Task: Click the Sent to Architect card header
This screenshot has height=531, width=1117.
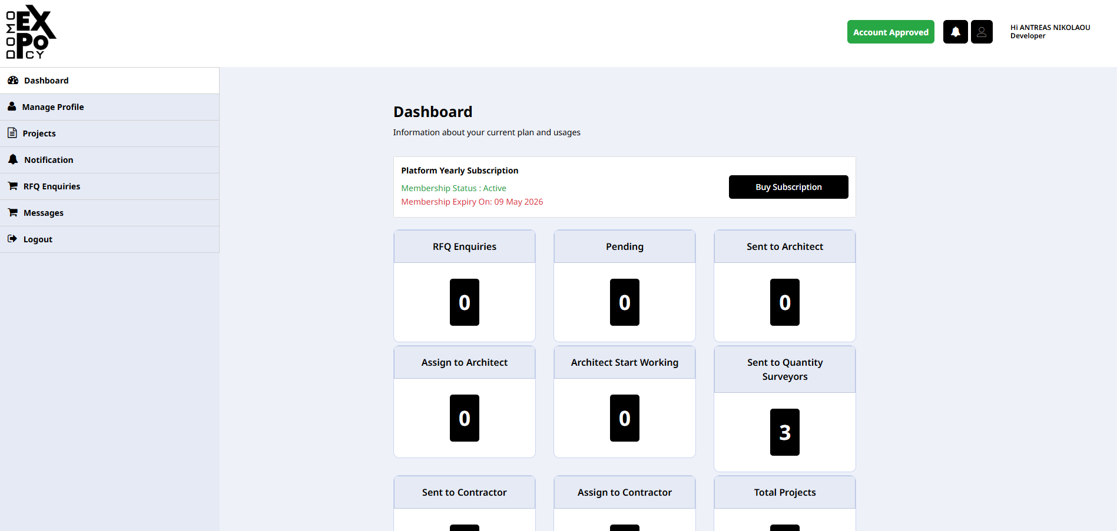Action: [x=785, y=246]
